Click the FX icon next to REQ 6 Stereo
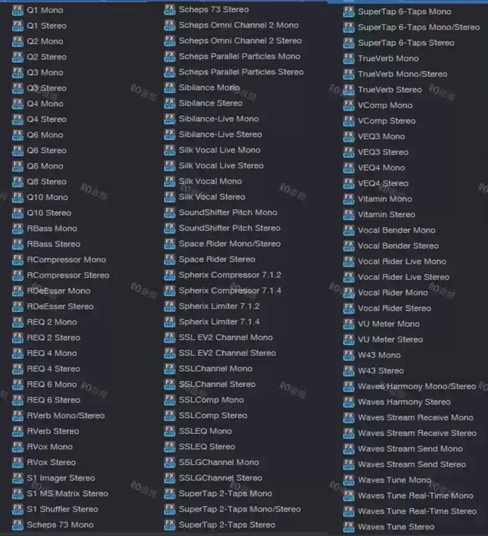 (x=18, y=400)
